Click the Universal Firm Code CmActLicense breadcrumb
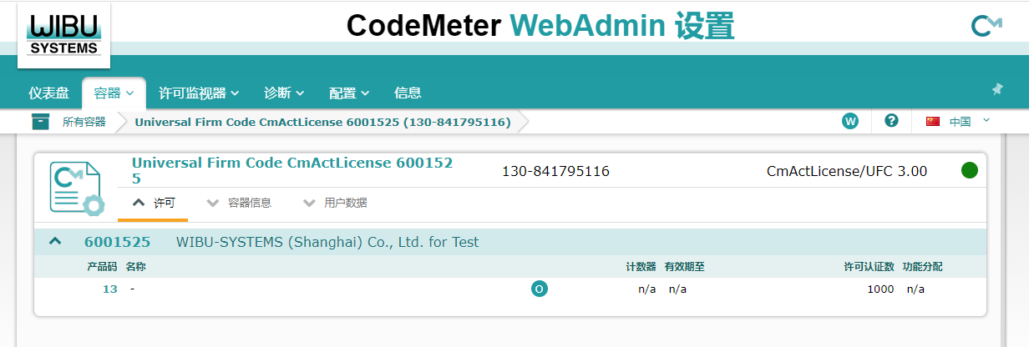This screenshot has width=1029, height=347. 322,122
